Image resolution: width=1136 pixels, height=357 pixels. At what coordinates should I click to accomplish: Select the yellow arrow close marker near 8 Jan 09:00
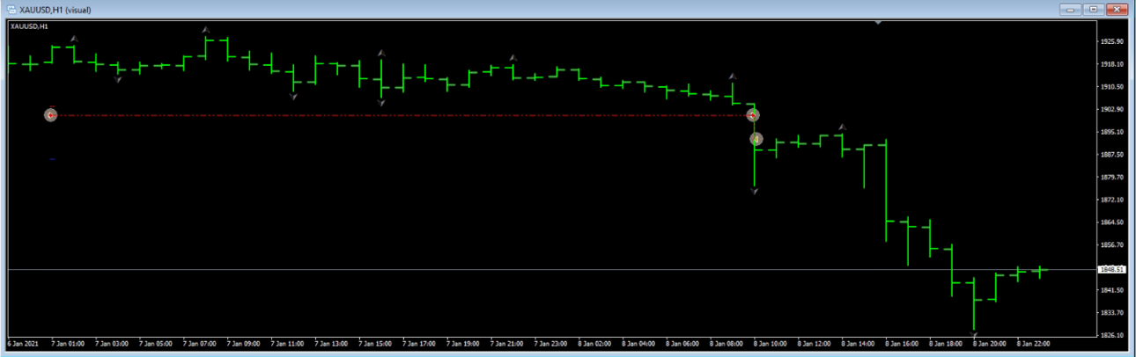point(755,139)
